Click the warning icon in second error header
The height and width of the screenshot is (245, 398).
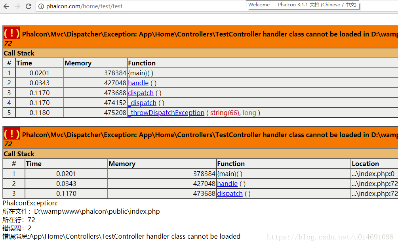coord(11,134)
